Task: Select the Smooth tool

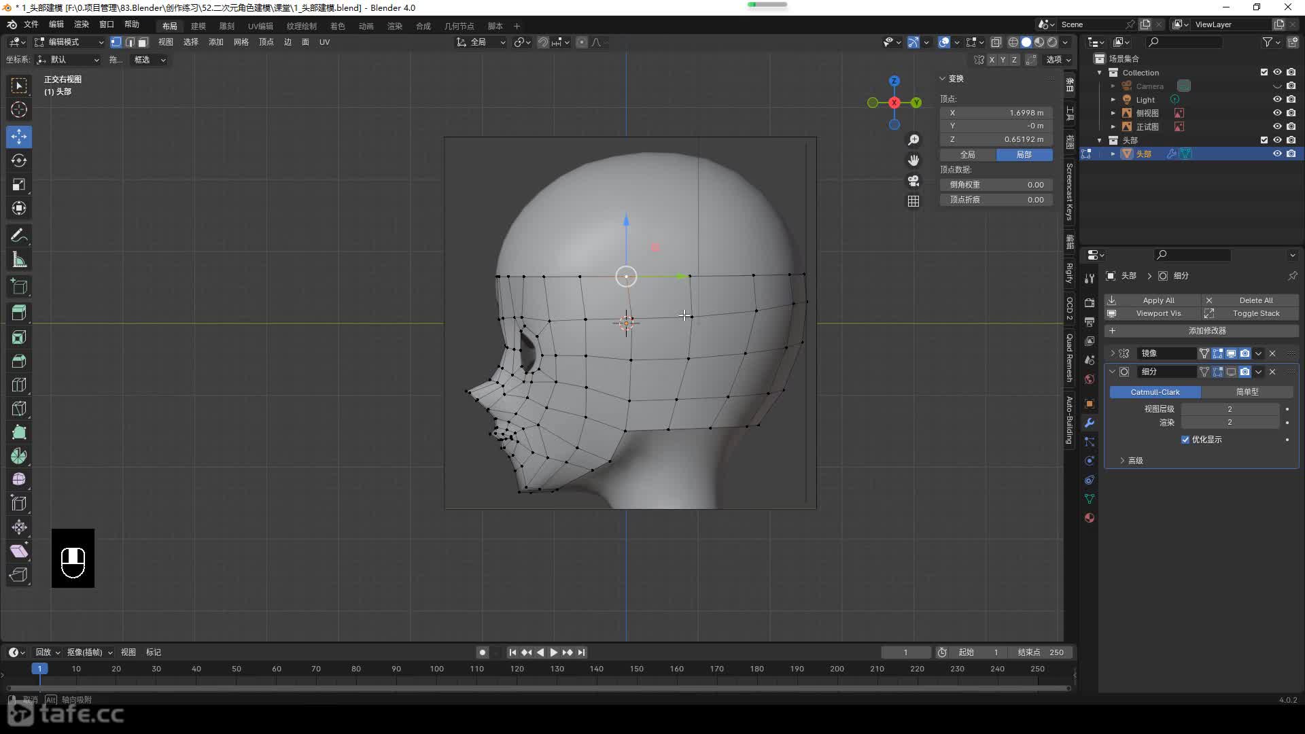Action: (x=19, y=480)
